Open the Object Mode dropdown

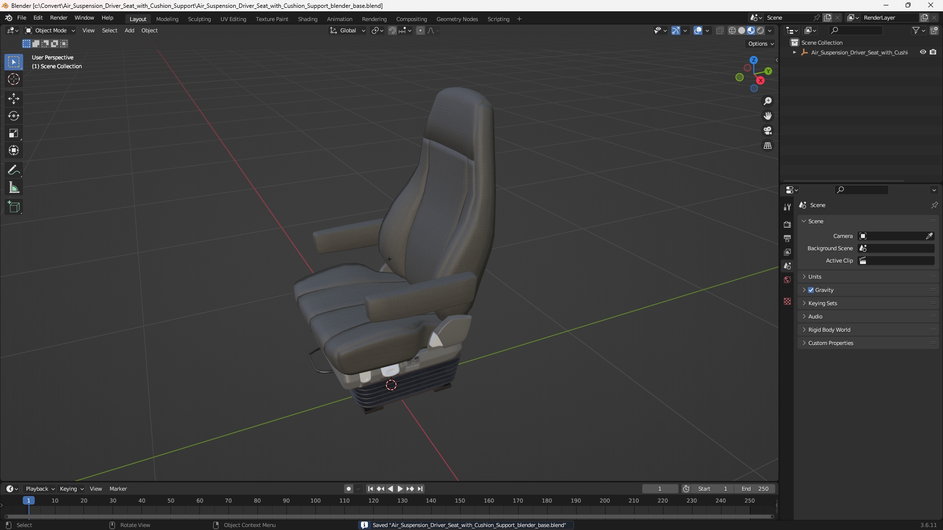tap(50, 30)
